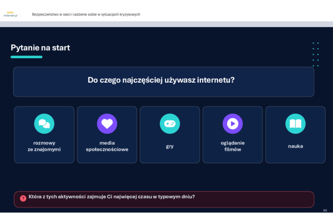Click the red question mark icon
The width and height of the screenshot is (333, 222).
tap(23, 198)
